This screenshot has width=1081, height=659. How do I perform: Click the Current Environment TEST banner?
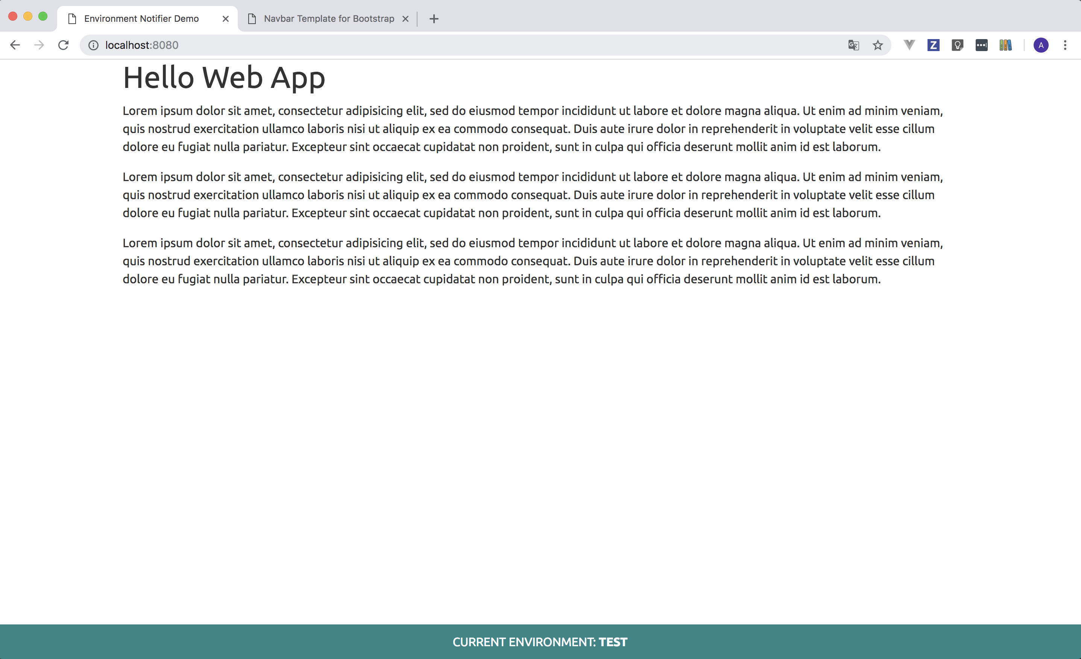click(x=540, y=642)
